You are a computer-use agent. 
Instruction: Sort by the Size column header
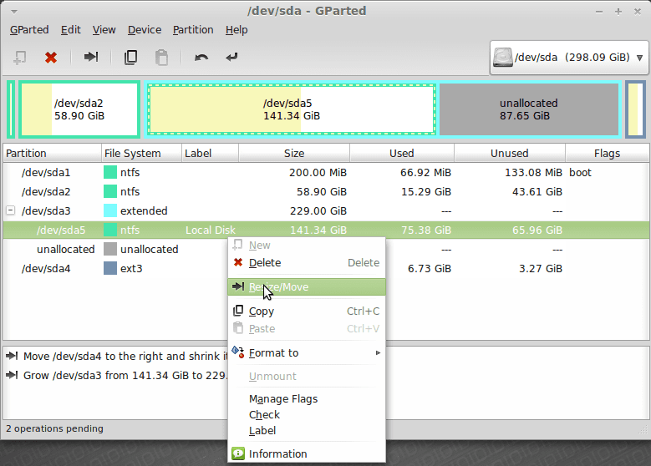pos(294,153)
